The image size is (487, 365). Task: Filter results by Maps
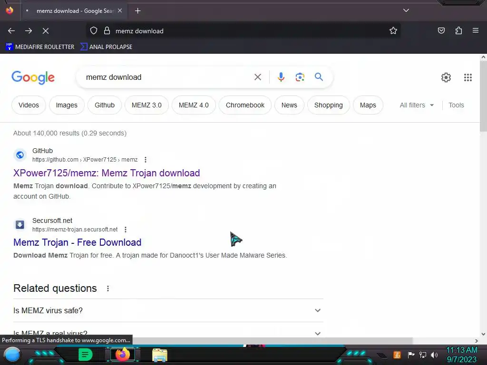368,105
